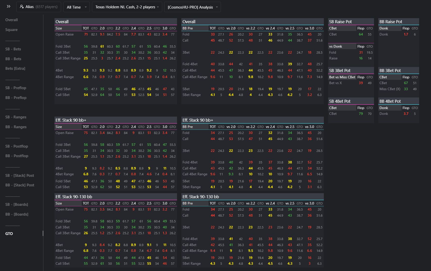Select the Square sidebar item
Image resolution: width=431 pixels, height=271 pixels.
[x=11, y=30]
